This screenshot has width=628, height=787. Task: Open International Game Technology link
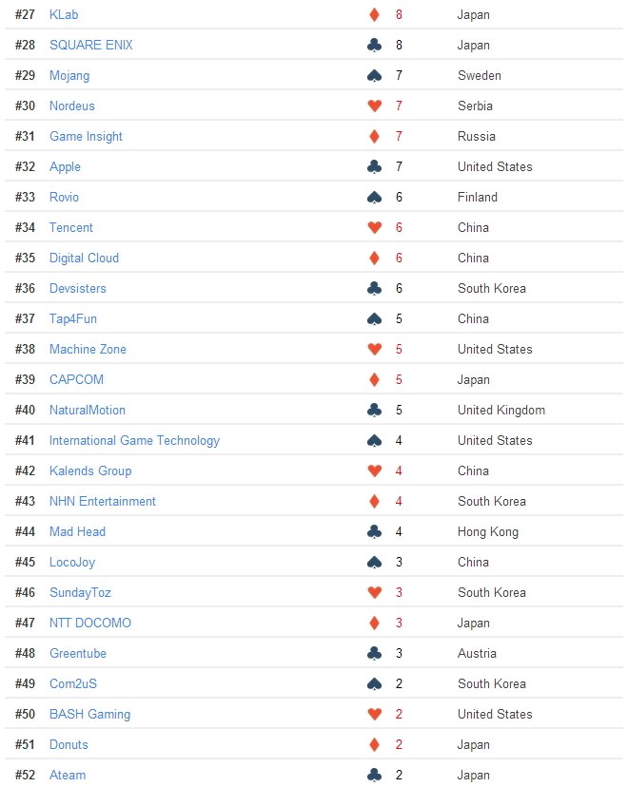(134, 441)
